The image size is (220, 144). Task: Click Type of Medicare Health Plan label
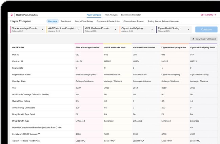(x=26, y=141)
